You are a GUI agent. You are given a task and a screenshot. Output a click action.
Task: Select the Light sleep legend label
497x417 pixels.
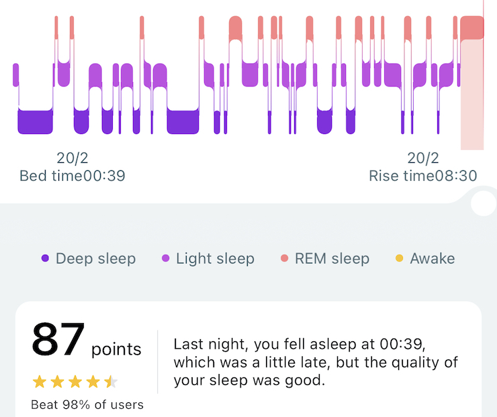[215, 259]
